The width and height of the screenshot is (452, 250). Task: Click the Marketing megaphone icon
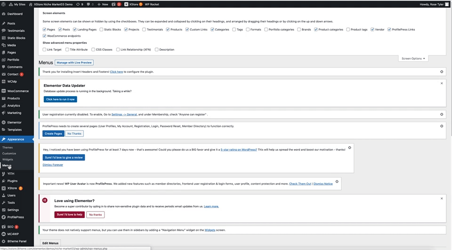tap(3, 113)
